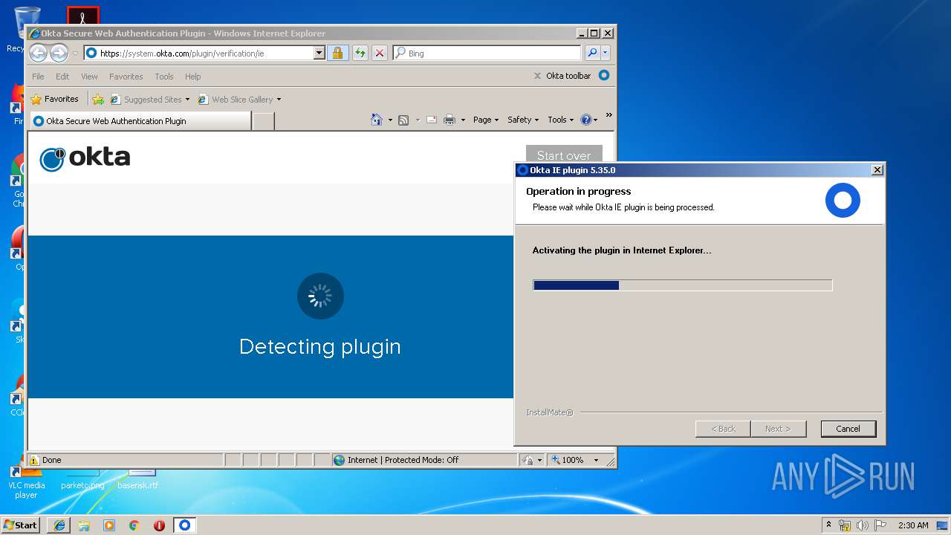Click the Start button
The image size is (951, 535).
tap(20, 525)
